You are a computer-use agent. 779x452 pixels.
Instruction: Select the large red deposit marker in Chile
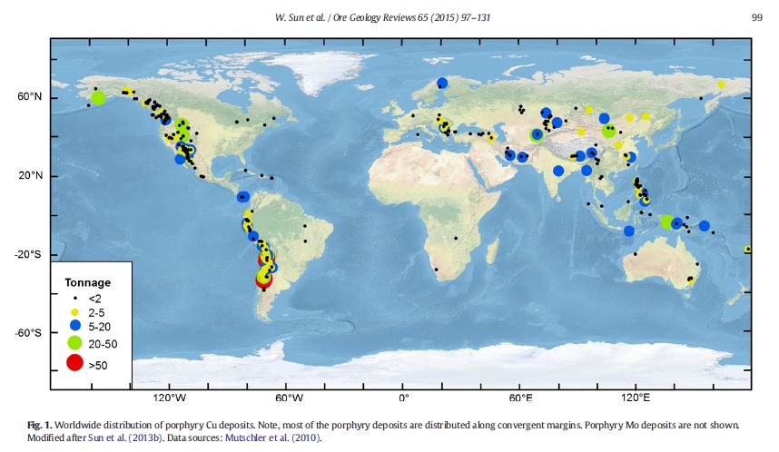tap(264, 280)
